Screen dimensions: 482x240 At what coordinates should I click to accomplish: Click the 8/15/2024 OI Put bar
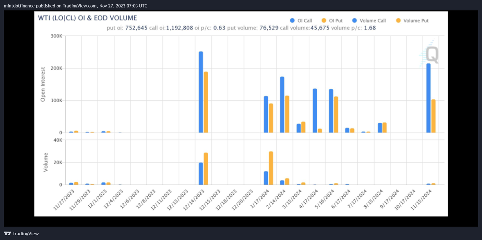[385, 127]
